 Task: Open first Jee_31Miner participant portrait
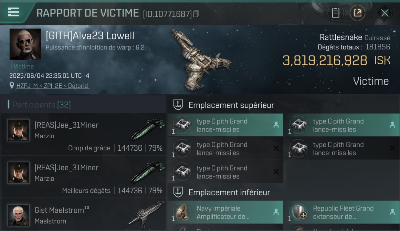18,130
